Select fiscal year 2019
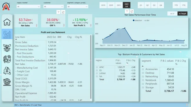The image size is (191, 107). 103,5
